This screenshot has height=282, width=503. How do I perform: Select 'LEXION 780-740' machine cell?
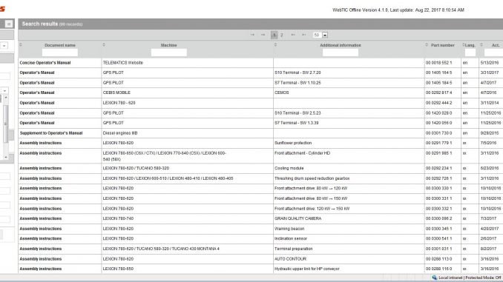118,218
